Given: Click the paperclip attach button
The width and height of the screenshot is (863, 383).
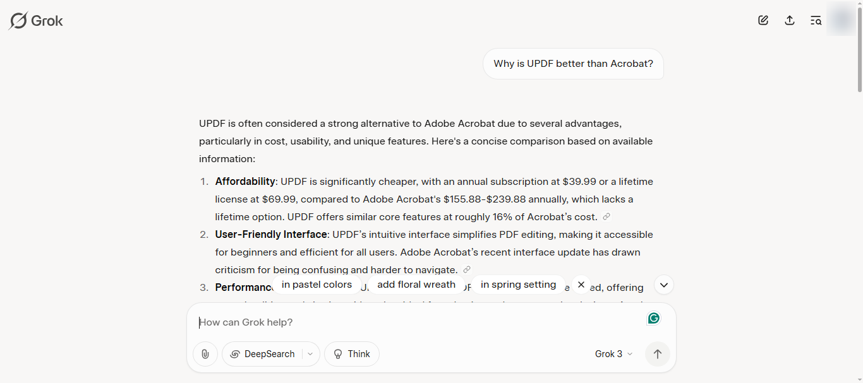Looking at the screenshot, I should 205,354.
